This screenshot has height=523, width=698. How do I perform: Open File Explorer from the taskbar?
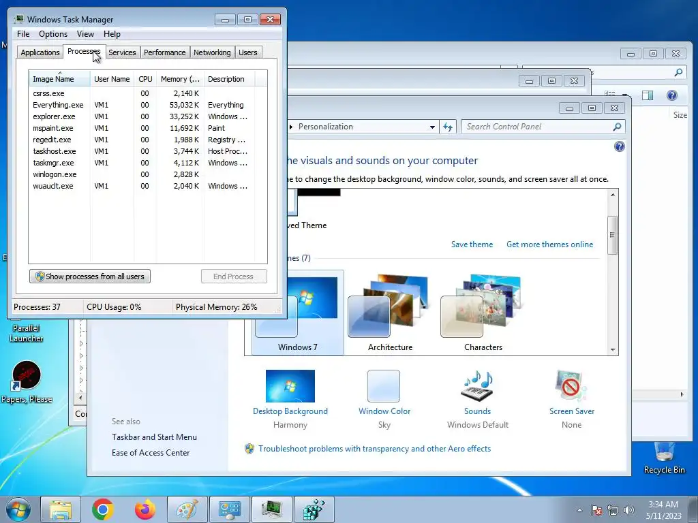coord(61,509)
